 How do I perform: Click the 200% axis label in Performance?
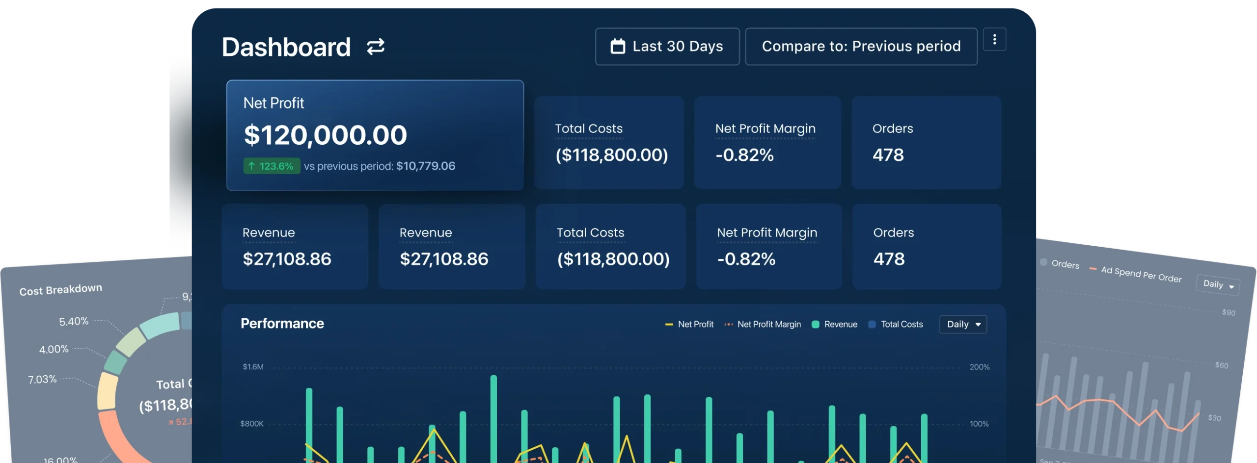[980, 367]
